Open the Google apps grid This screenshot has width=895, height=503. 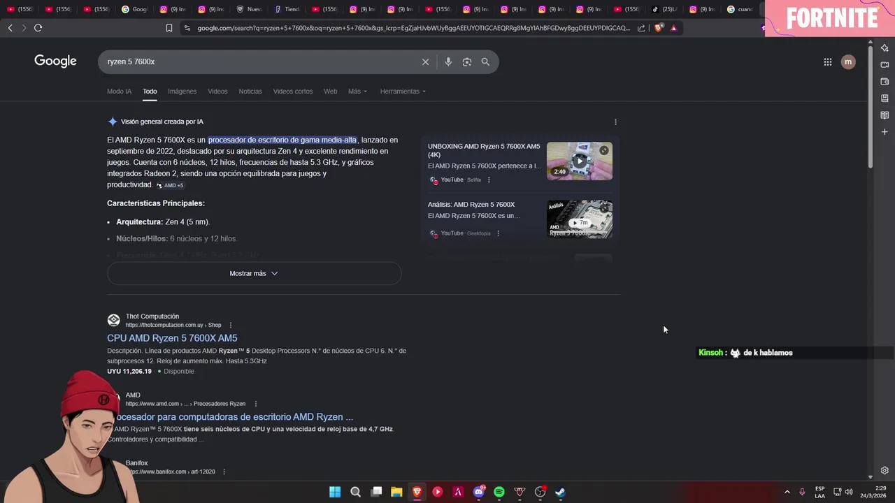(x=828, y=61)
